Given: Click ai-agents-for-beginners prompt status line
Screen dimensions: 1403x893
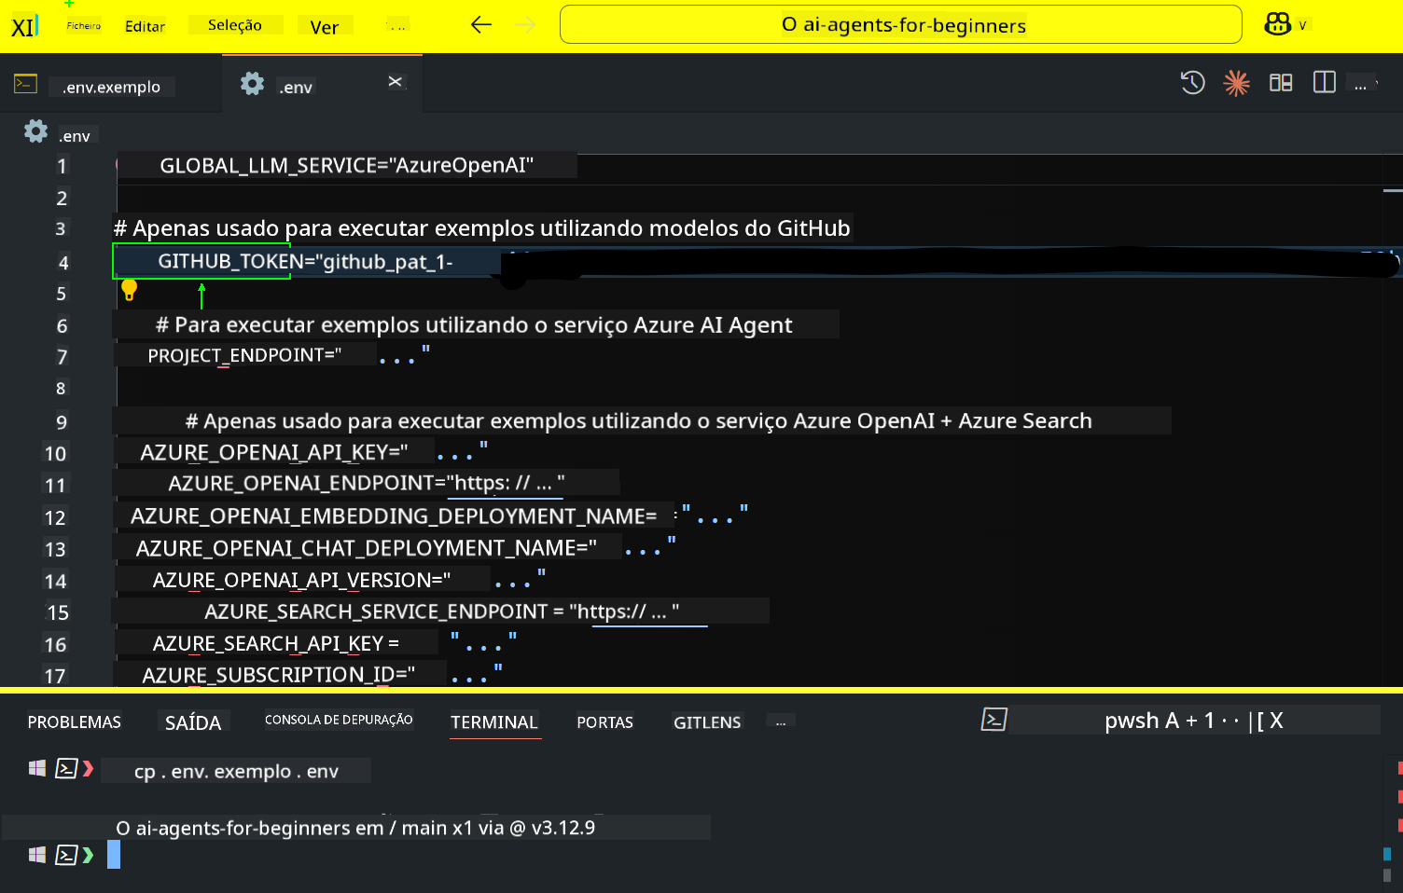Looking at the screenshot, I should point(355,828).
